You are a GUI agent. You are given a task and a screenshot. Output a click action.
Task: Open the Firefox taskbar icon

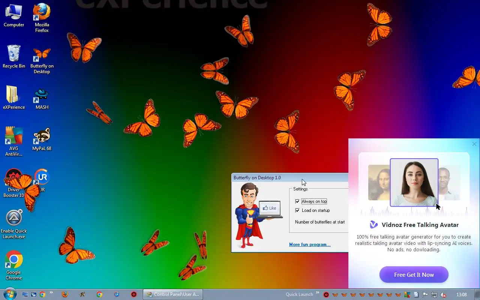[x=65, y=295]
